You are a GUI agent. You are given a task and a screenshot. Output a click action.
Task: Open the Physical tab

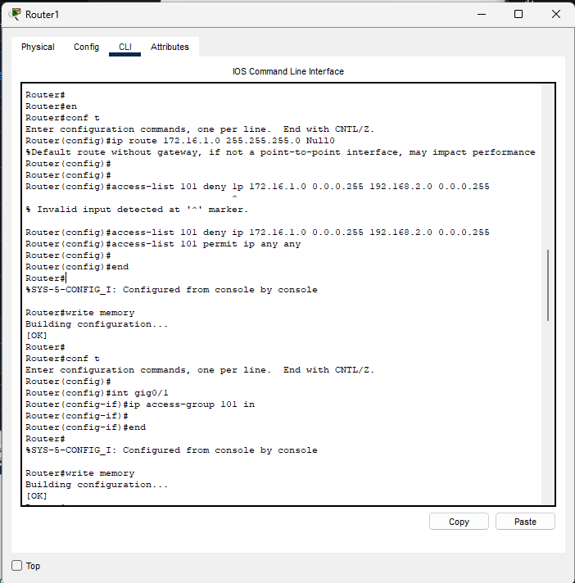pyautogui.click(x=38, y=47)
